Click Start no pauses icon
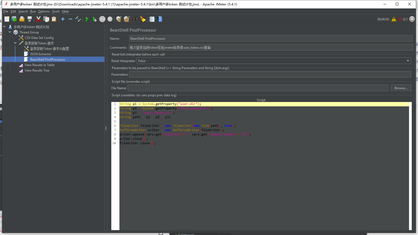Viewport: 418px width, 235px height. tap(95, 19)
